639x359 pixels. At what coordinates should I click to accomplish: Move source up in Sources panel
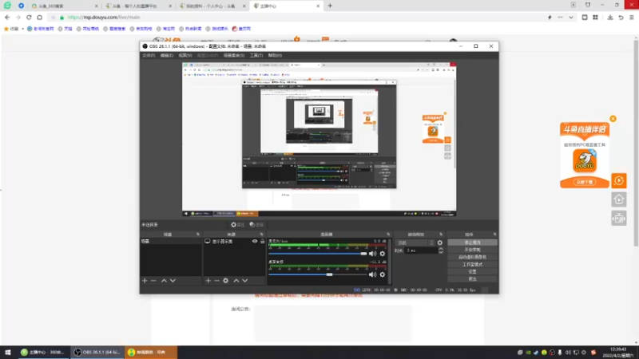[x=236, y=281]
